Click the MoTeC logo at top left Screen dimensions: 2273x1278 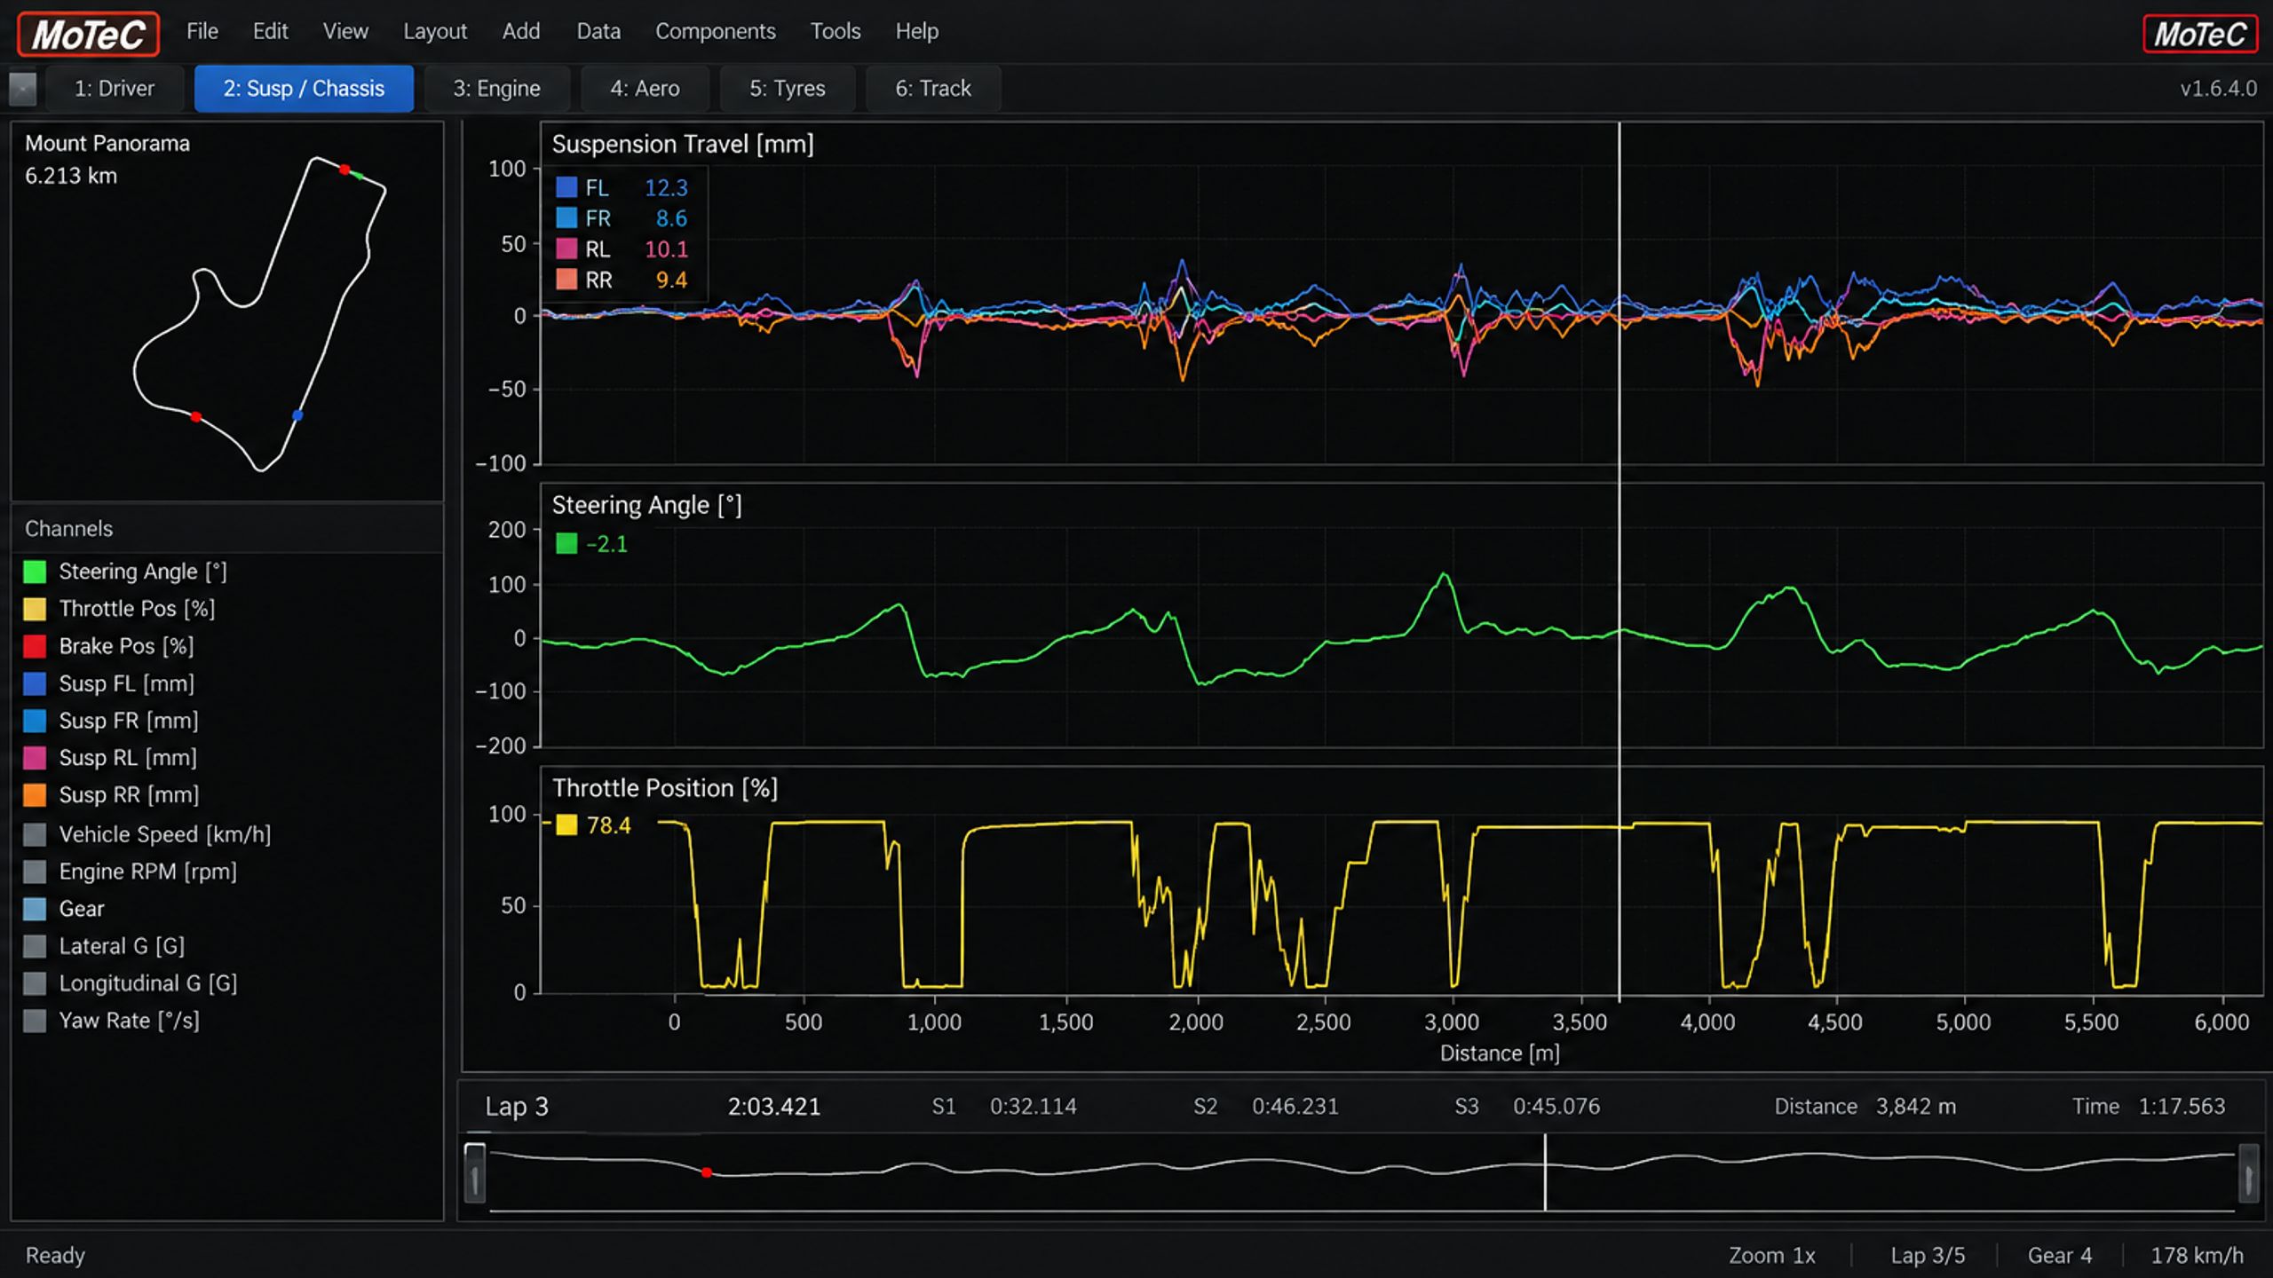(x=88, y=34)
